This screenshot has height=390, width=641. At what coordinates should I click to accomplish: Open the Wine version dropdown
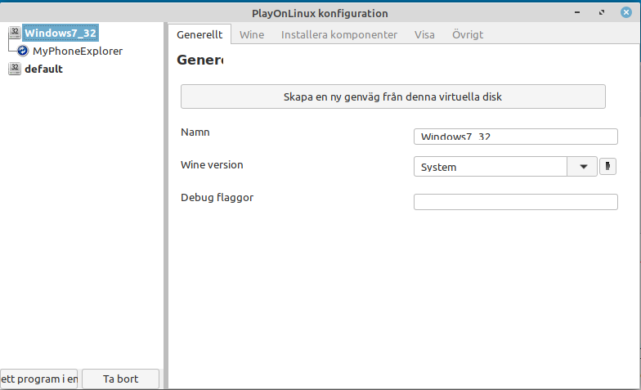coord(505,167)
